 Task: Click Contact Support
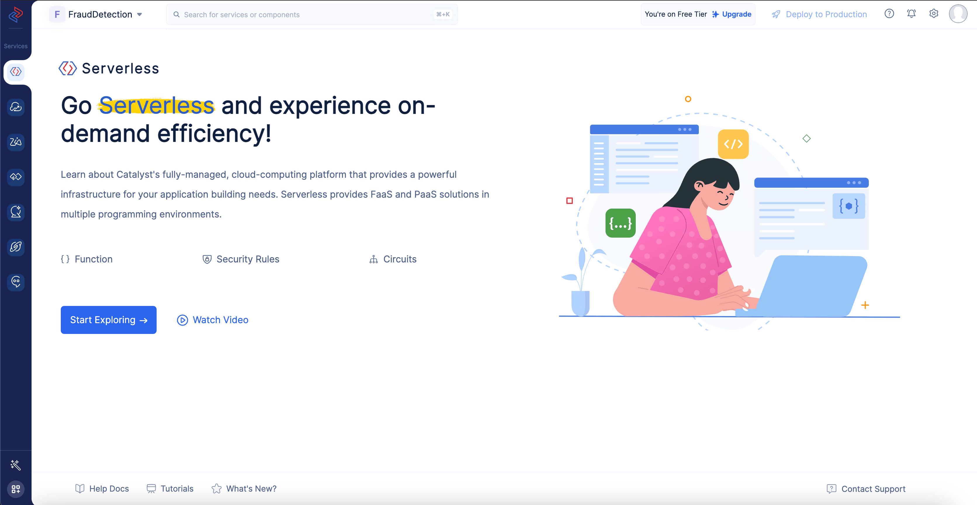(866, 489)
